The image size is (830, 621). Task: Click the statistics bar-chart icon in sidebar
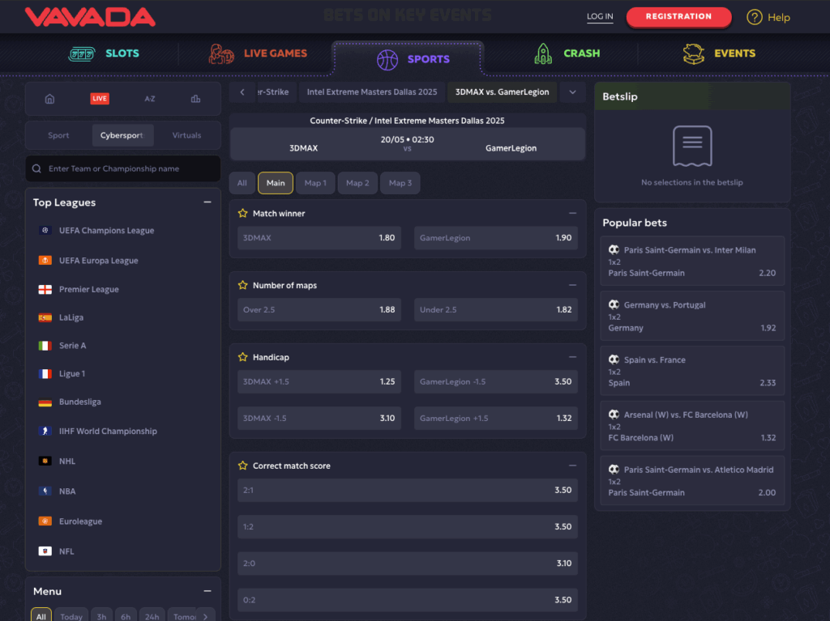pyautogui.click(x=195, y=98)
